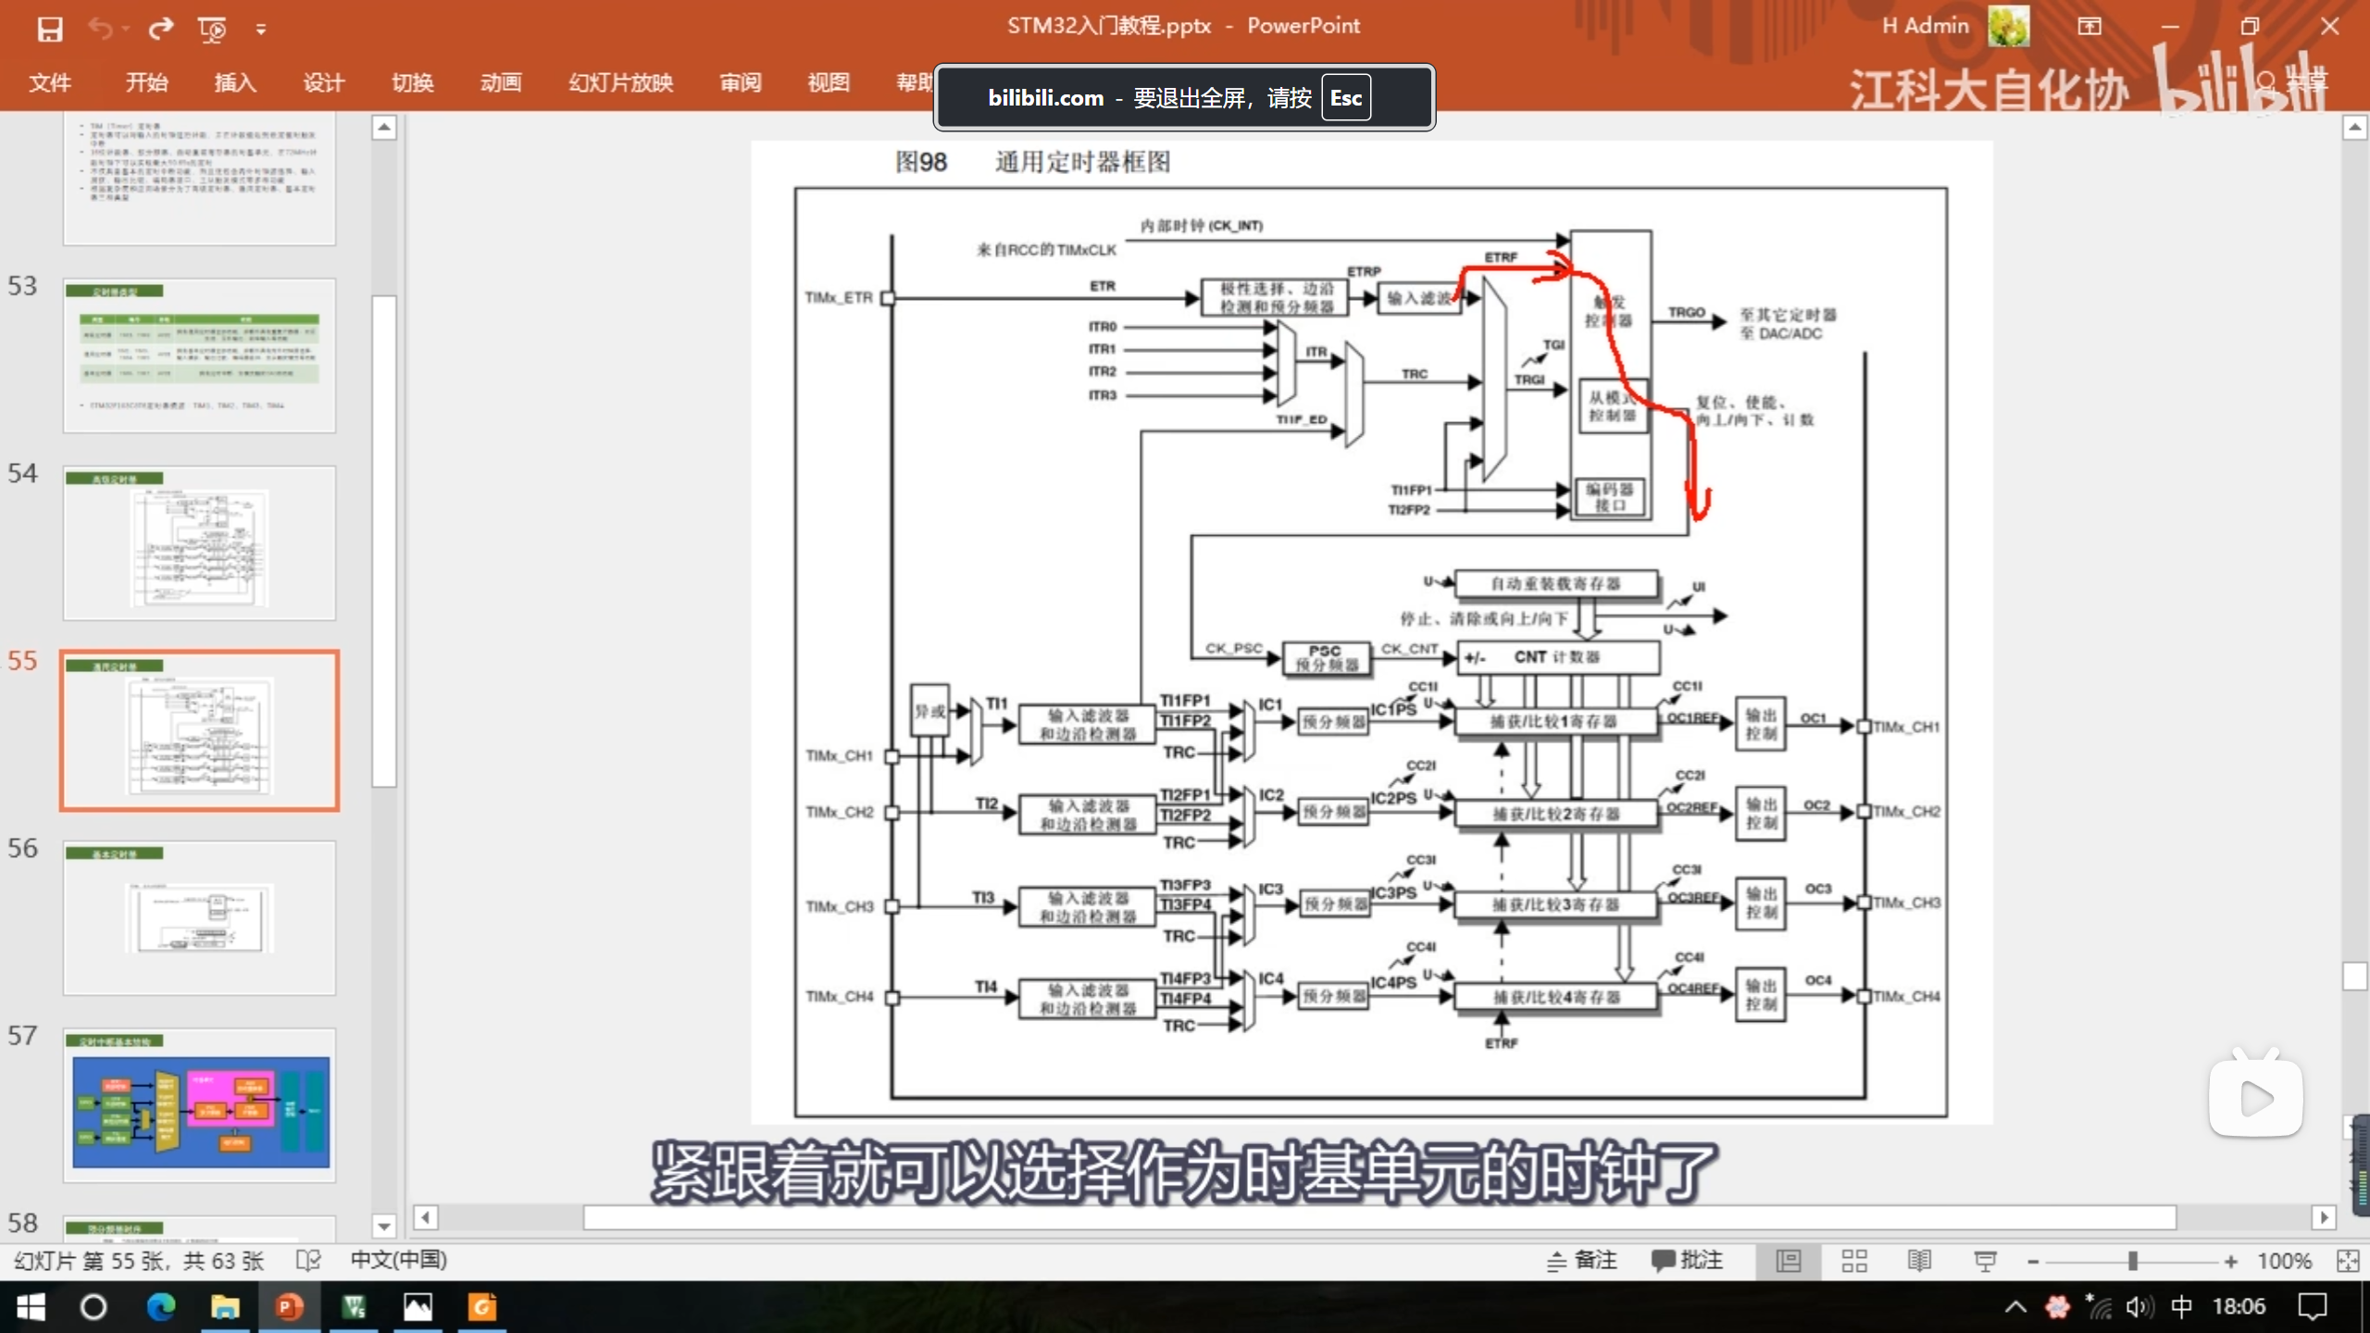This screenshot has height=1333, width=2370.
Task: Click the Save icon in title bar
Action: pyautogui.click(x=49, y=29)
